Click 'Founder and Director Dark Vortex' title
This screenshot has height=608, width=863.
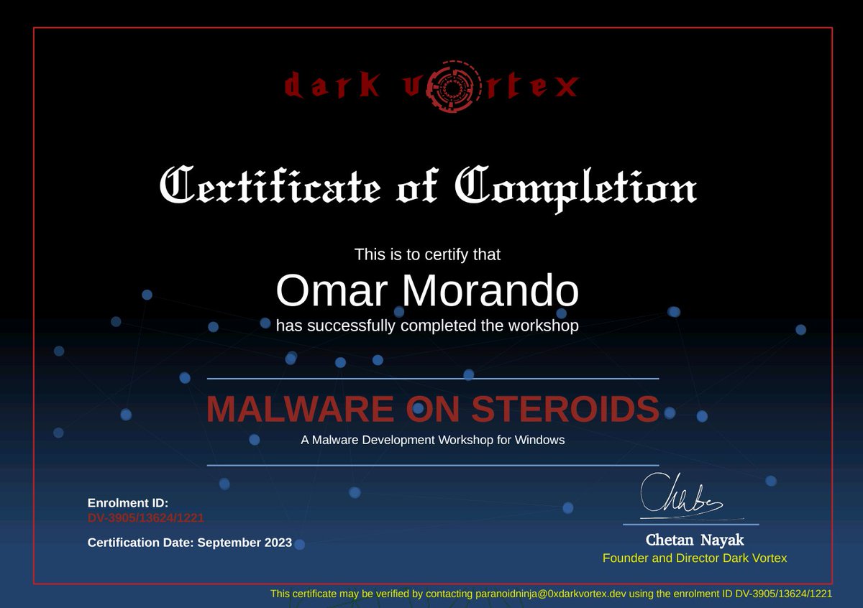click(x=695, y=558)
